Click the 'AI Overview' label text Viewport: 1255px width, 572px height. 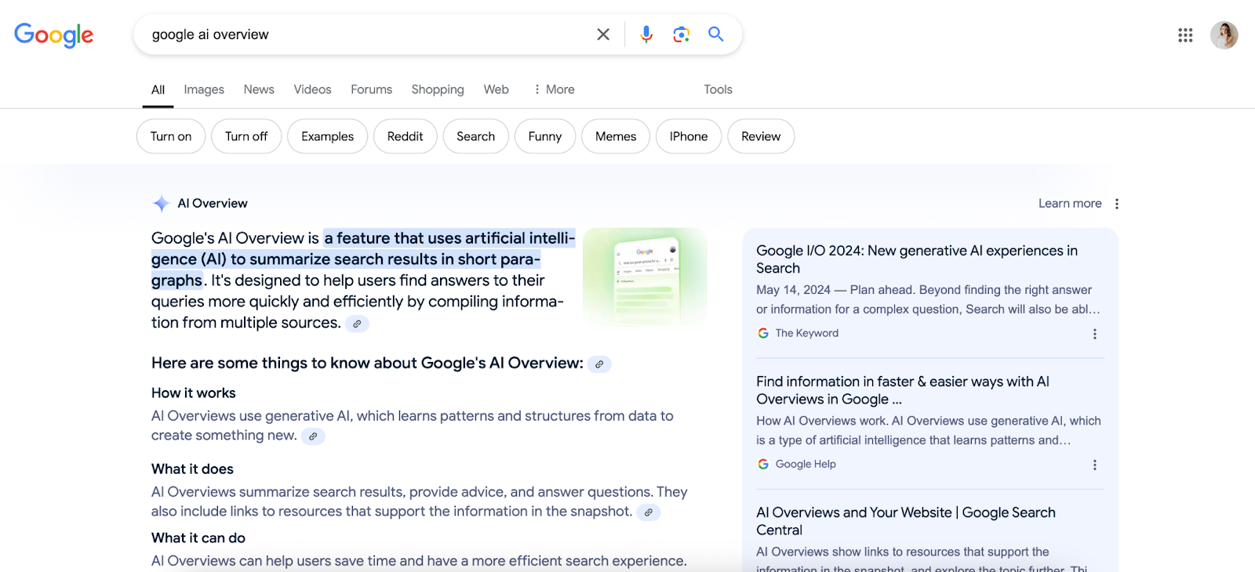point(213,204)
